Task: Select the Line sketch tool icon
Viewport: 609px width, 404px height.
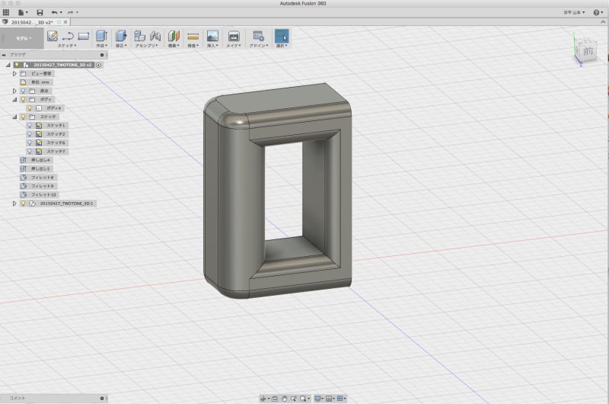Action: click(68, 36)
